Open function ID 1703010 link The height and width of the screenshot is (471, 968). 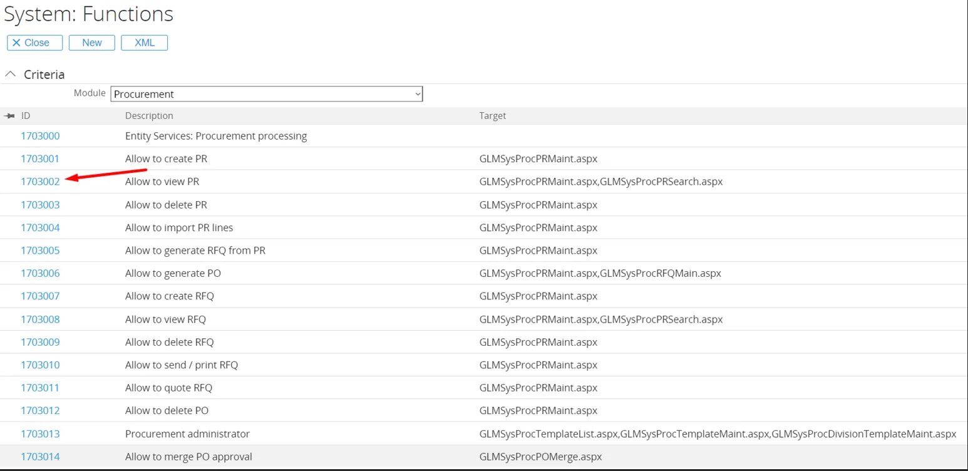click(x=40, y=365)
